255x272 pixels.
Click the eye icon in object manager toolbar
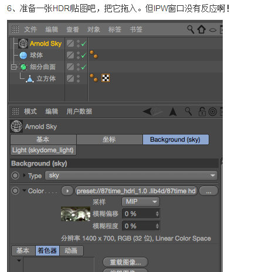213,30
